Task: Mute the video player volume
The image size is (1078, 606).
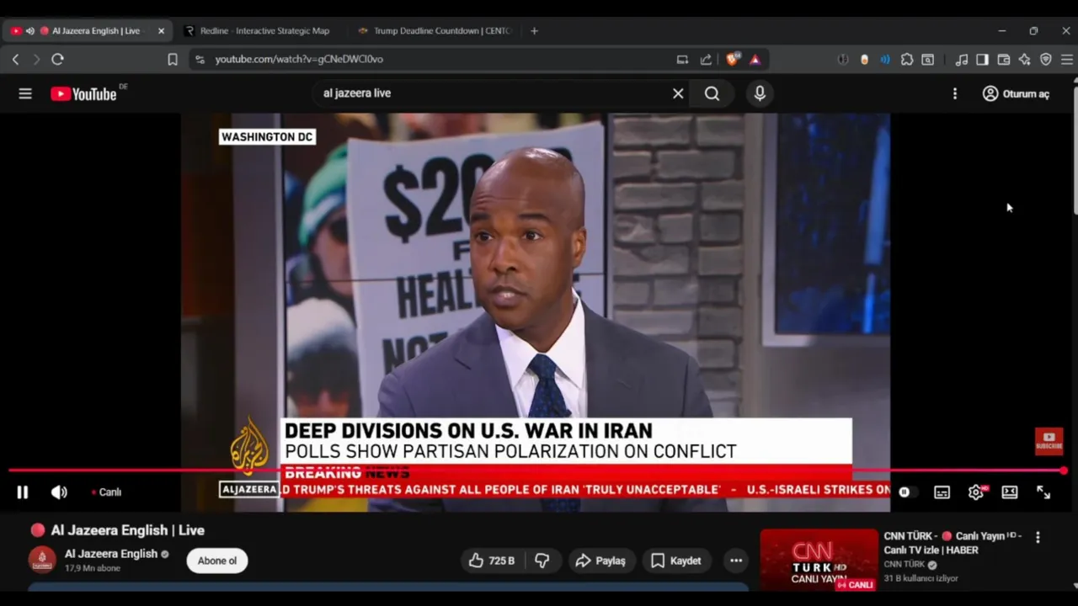Action: point(59,492)
